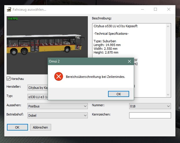Screen dimensions: 180x143
Task: Click into the Kennzeichen text field
Action: point(150,115)
